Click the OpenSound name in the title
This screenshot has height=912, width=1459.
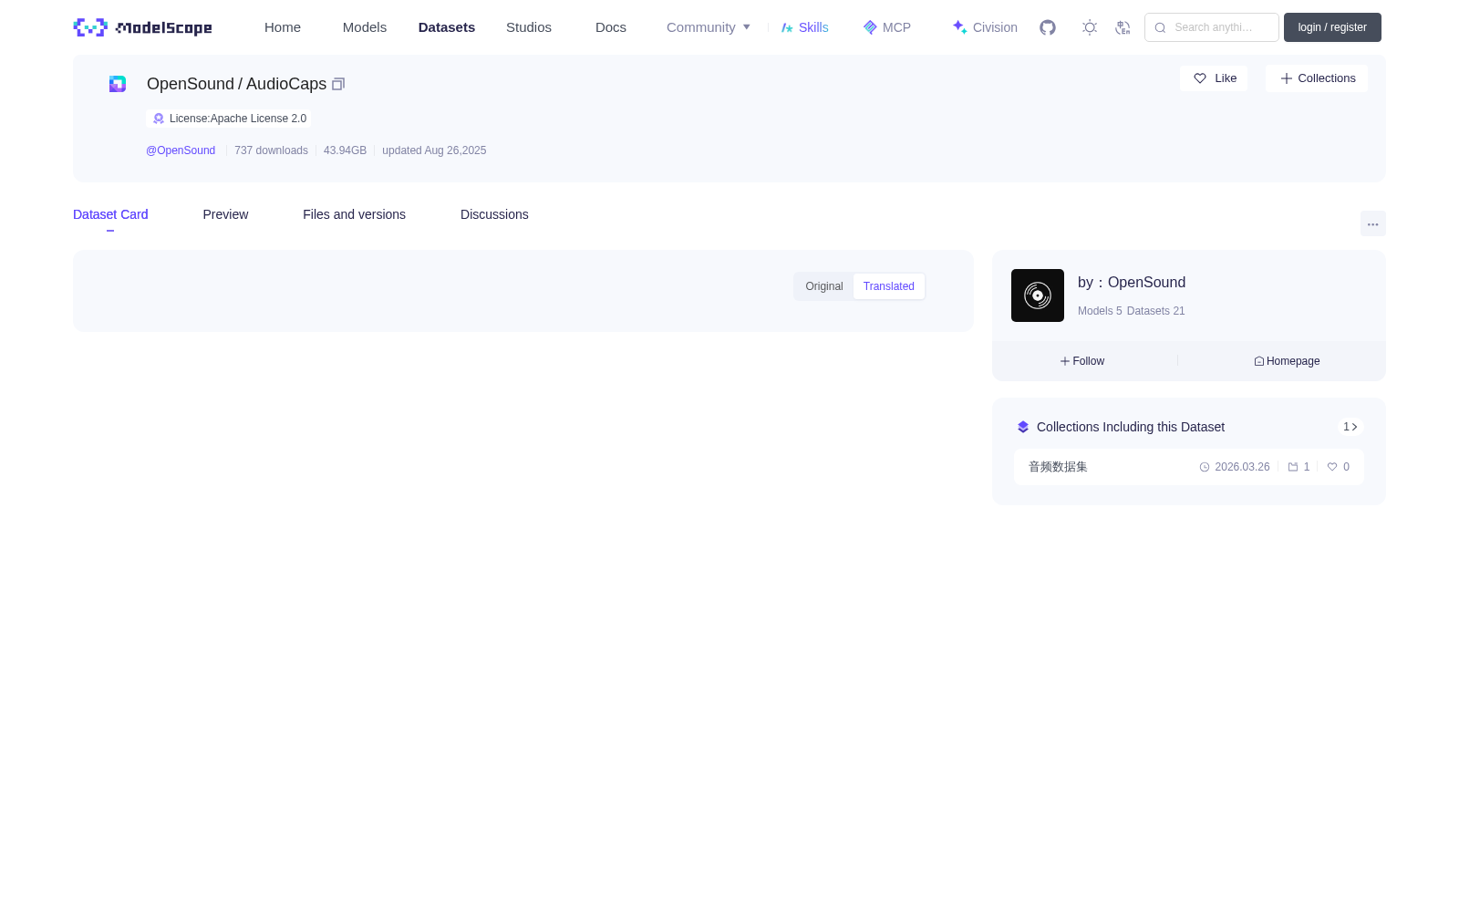191,84
